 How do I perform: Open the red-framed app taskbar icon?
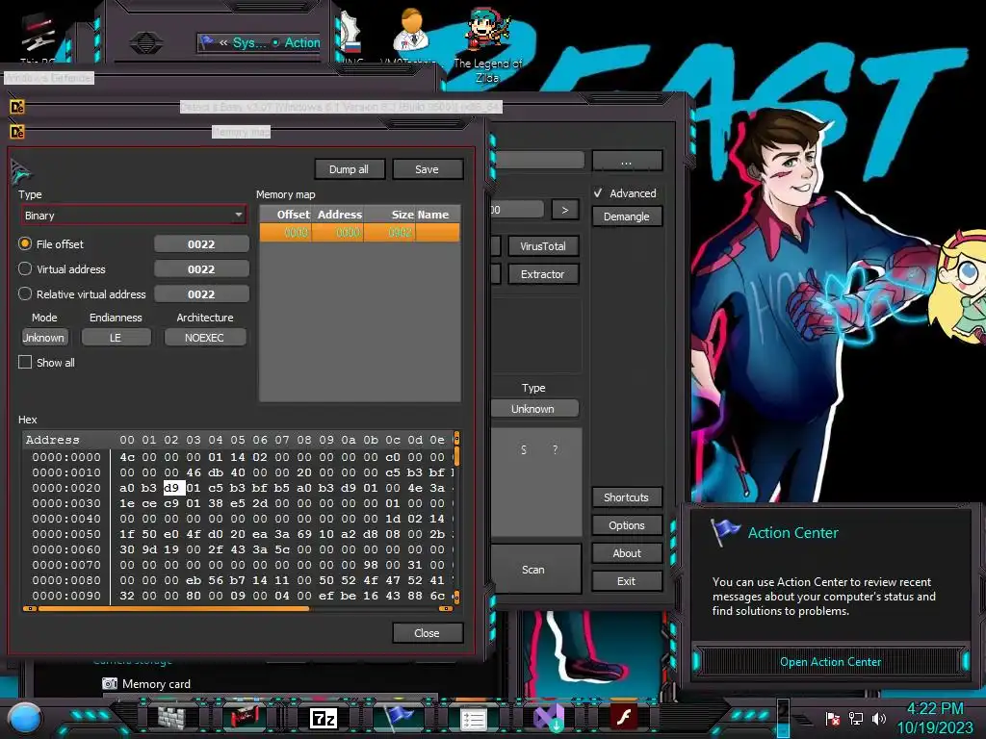click(x=245, y=718)
